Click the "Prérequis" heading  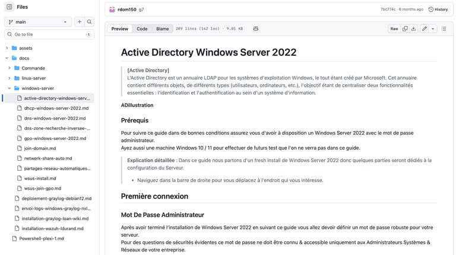[135, 120]
